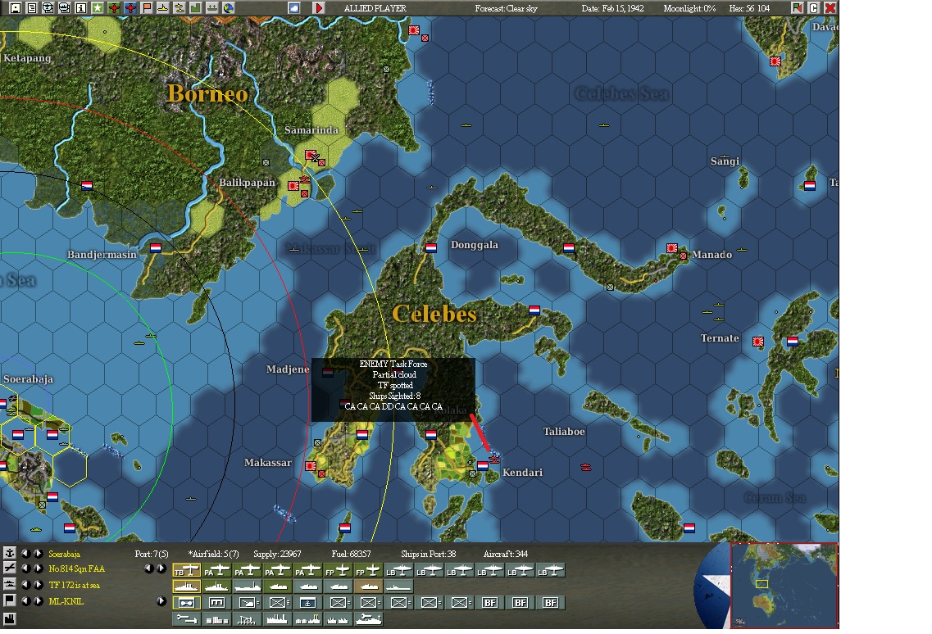Click the Japanese flag base at Balikpapan
The height and width of the screenshot is (634, 932).
point(293,186)
